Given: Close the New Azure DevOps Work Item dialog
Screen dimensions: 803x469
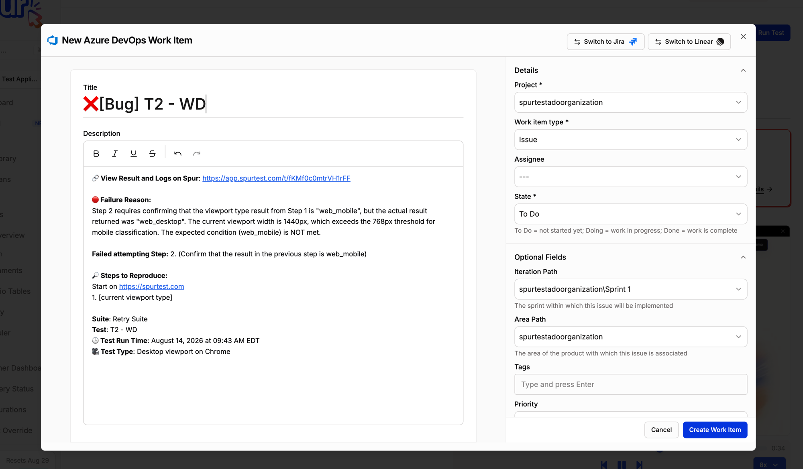Looking at the screenshot, I should 743,37.
